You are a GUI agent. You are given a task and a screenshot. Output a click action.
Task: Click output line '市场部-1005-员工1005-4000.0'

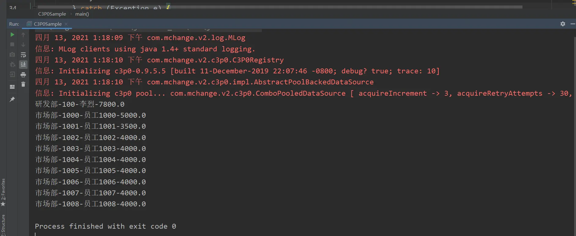[91, 171]
